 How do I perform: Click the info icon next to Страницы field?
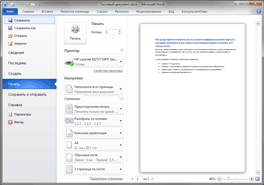122,99
